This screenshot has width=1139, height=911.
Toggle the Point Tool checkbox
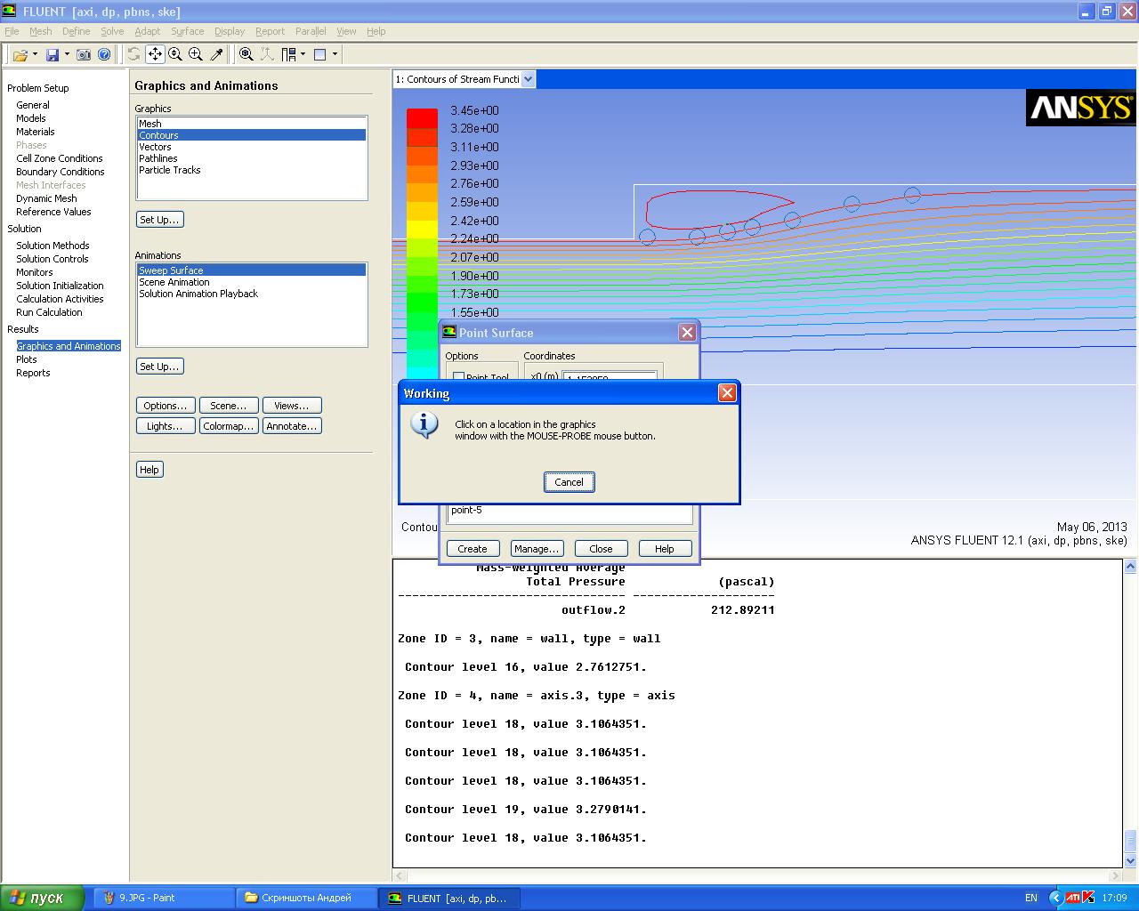coord(458,377)
